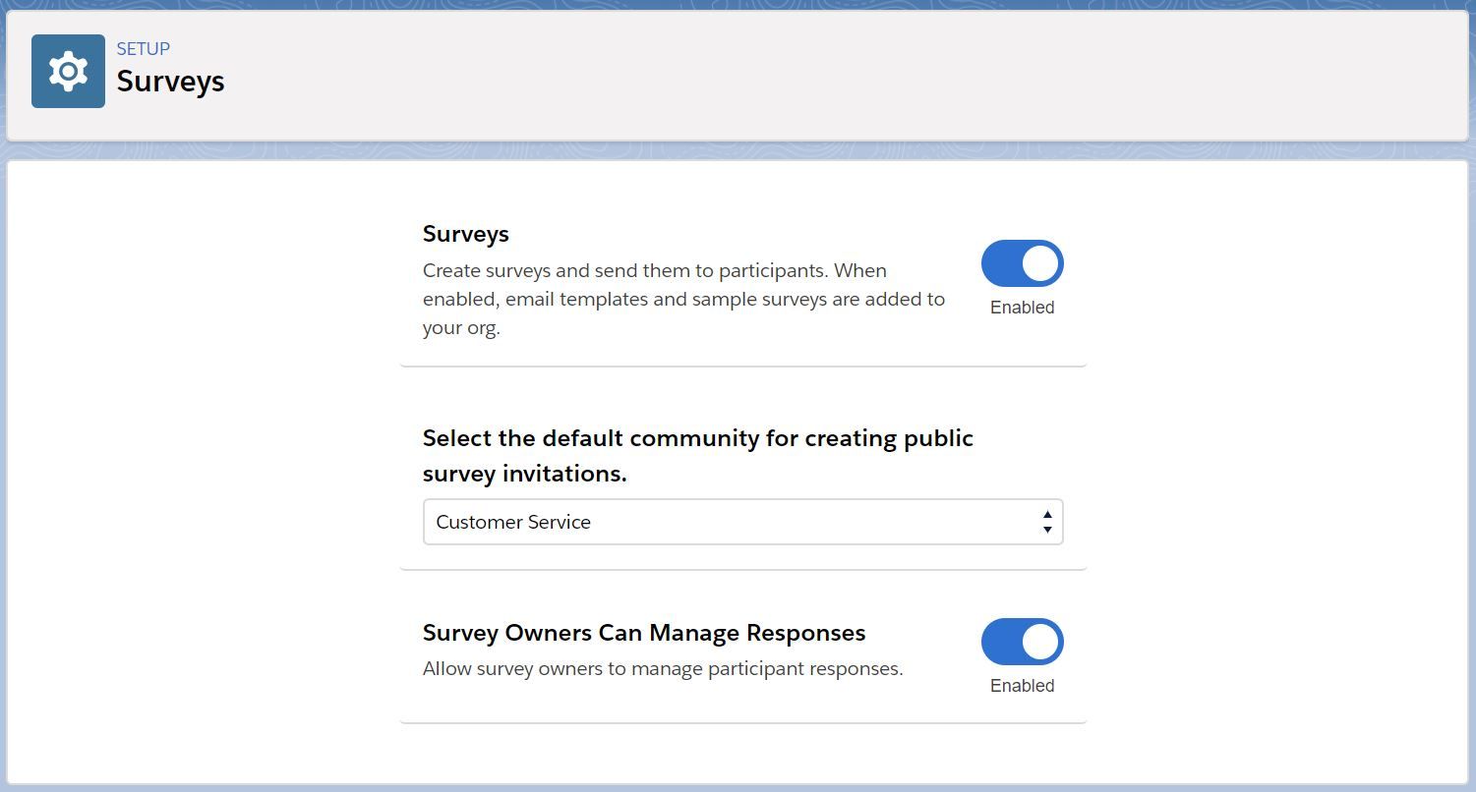Click the 'Select the default community' heading
Screen dimensions: 1476x792
tap(698, 455)
